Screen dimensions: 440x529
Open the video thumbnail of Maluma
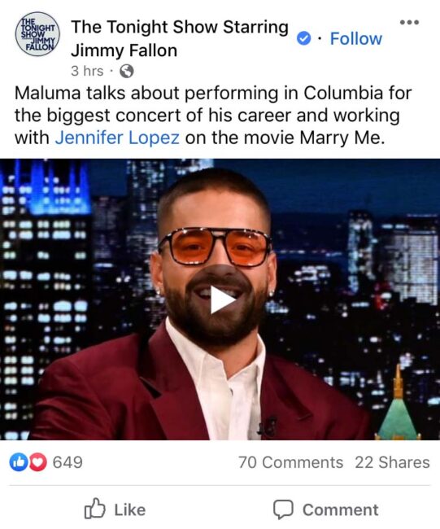220,299
